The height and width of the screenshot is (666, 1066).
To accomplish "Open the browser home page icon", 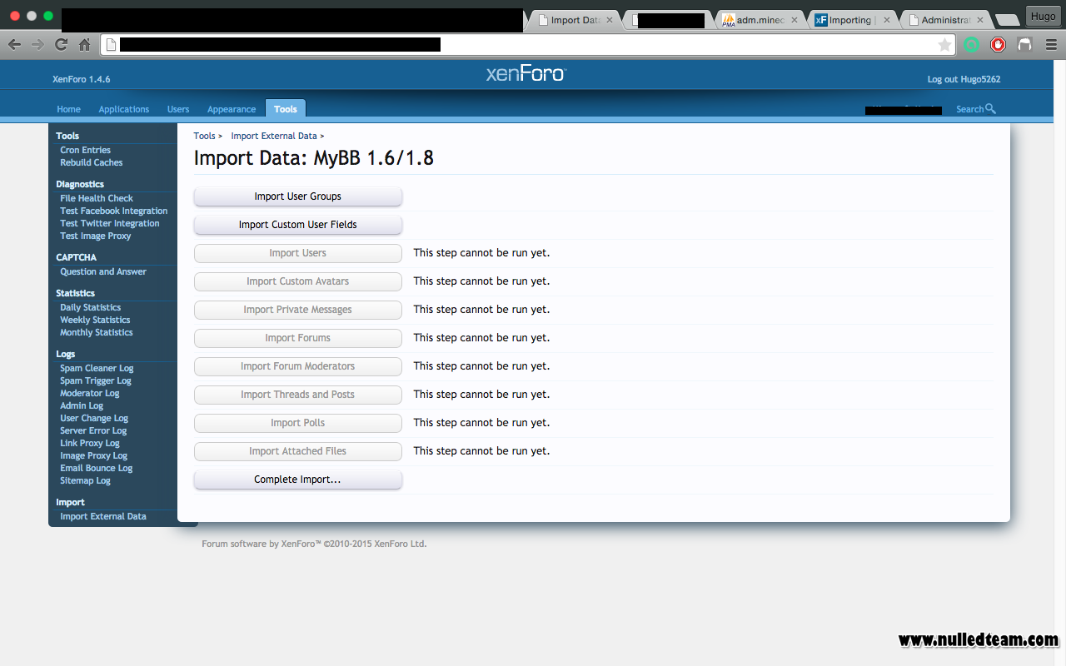I will pos(84,45).
